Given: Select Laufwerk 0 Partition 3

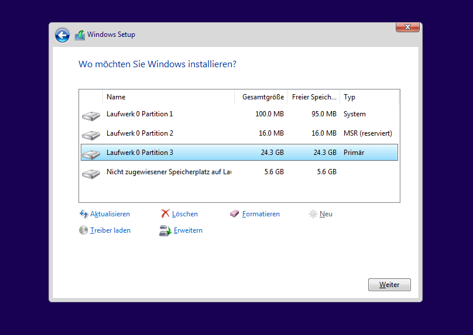Looking at the screenshot, I should tap(239, 153).
